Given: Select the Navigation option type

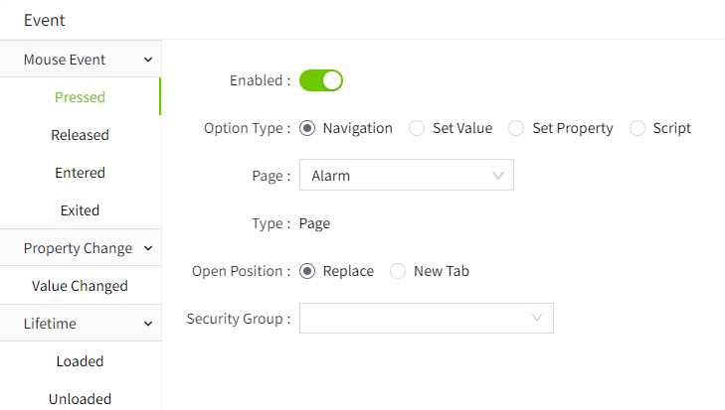Looking at the screenshot, I should click(x=307, y=128).
